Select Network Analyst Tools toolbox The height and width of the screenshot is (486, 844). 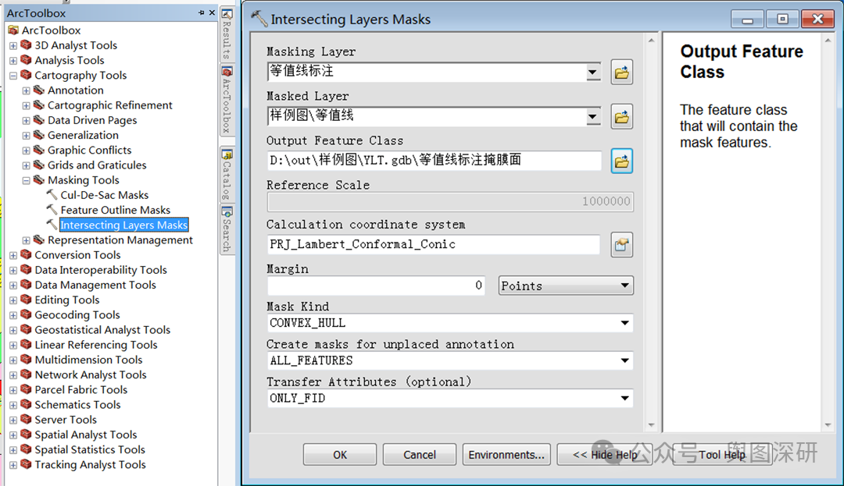click(x=91, y=375)
